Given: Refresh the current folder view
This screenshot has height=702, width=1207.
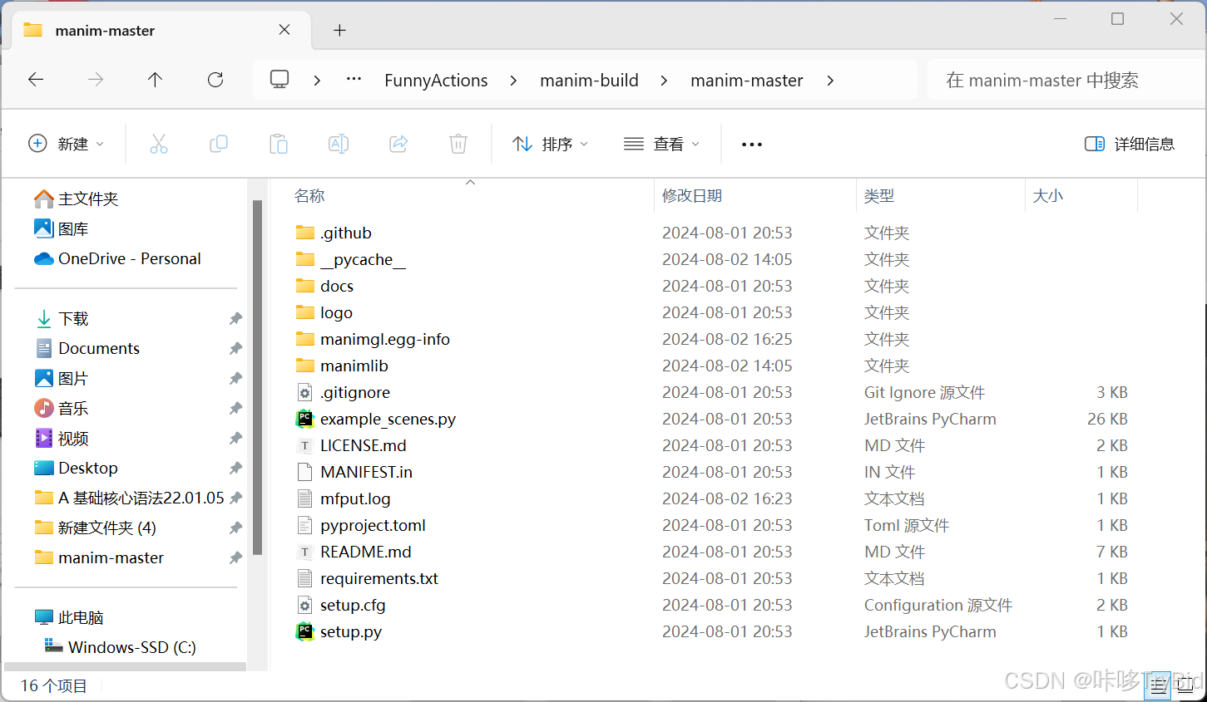Looking at the screenshot, I should pos(215,80).
